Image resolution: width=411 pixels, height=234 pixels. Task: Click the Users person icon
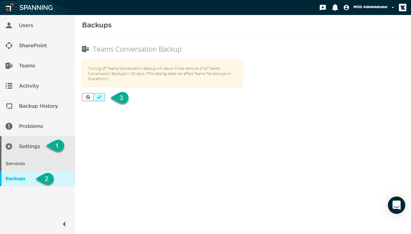pyautogui.click(x=9, y=25)
